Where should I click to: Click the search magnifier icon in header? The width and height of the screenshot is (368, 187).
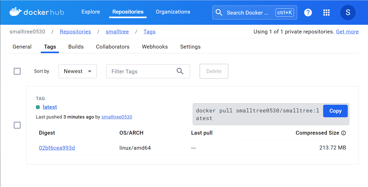pyautogui.click(x=219, y=13)
